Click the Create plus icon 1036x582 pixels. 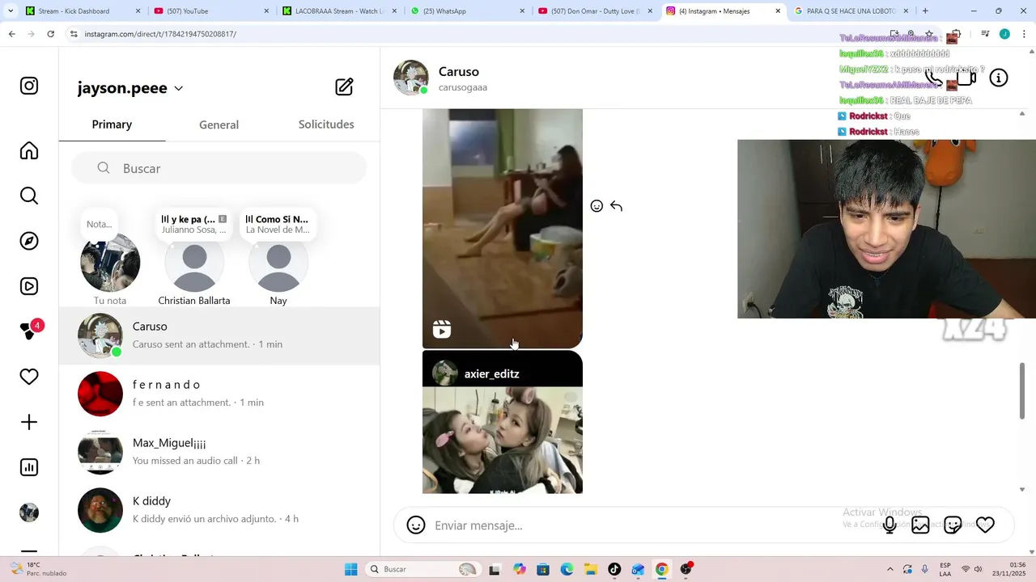[x=29, y=422]
